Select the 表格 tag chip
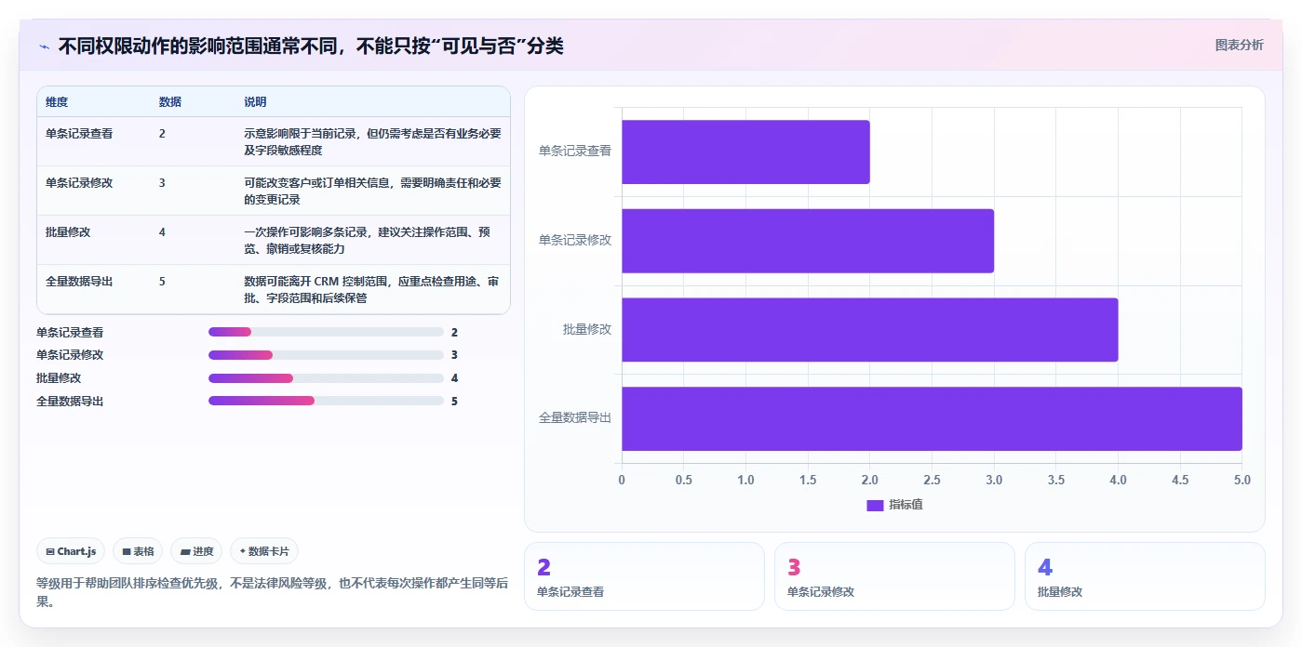Screen dimensions: 1302x647 click(x=138, y=551)
